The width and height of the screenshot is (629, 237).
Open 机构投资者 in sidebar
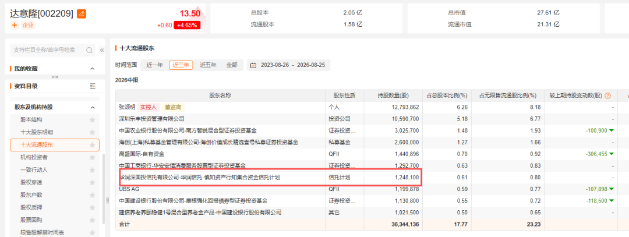[x=34, y=157]
